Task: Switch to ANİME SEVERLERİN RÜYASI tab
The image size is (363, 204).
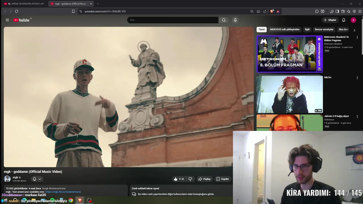Action: coord(24,4)
